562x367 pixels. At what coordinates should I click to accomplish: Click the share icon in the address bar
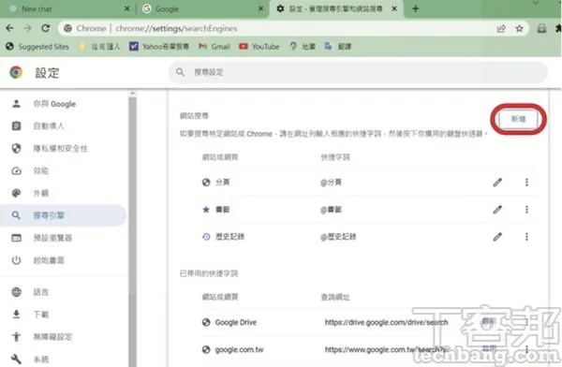pos(501,29)
